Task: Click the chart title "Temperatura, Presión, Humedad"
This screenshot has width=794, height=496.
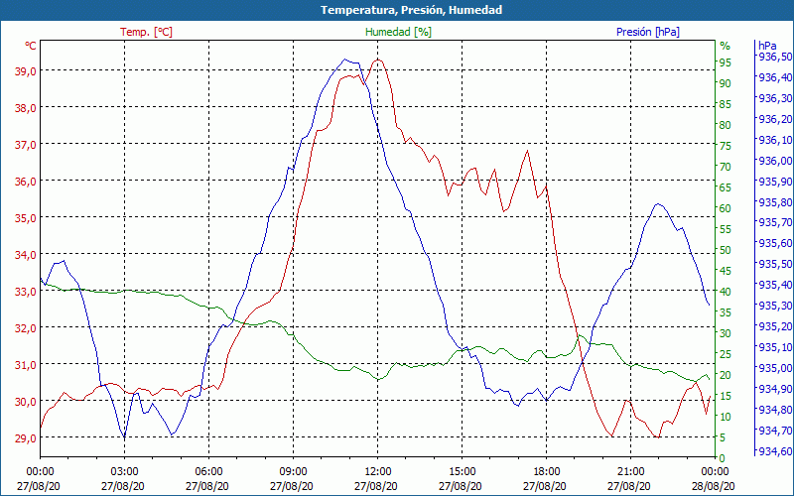Action: click(411, 10)
